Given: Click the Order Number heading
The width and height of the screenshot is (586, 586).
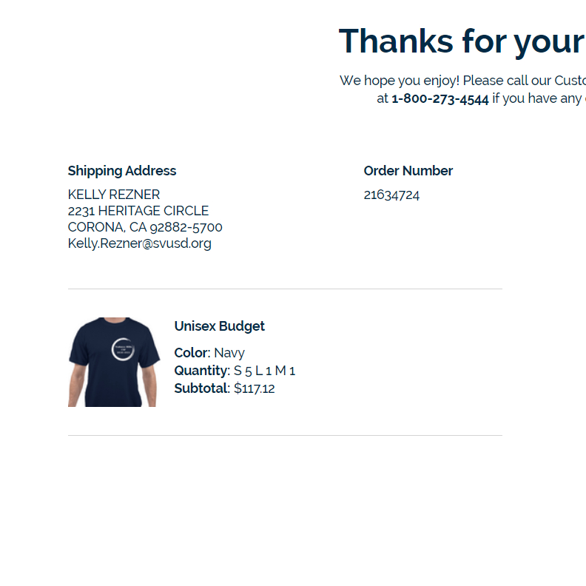Looking at the screenshot, I should (x=408, y=171).
